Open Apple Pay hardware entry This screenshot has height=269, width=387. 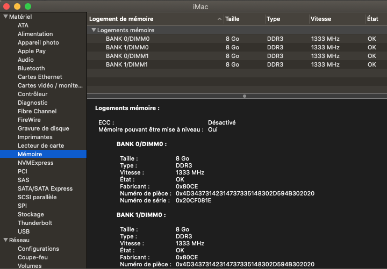32,52
